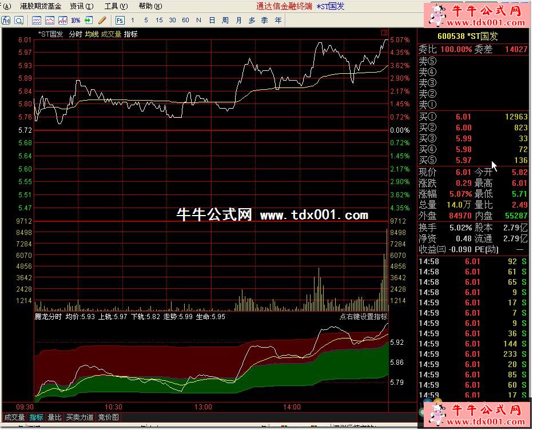
Task: Click the 委差 14027 value
Action: (x=516, y=49)
